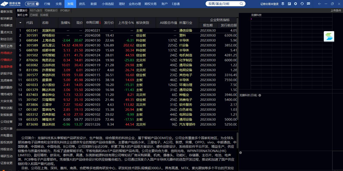Click the stacked layers icon in title bar

click(283, 4)
